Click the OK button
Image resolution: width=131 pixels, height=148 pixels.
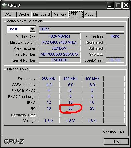(x=116, y=142)
